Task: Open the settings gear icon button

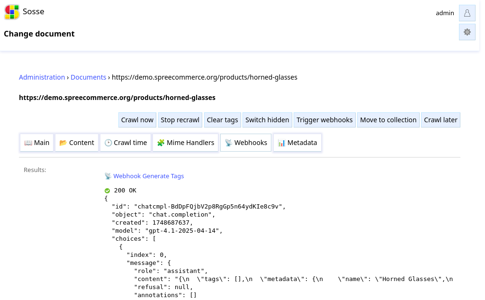Action: (x=467, y=32)
